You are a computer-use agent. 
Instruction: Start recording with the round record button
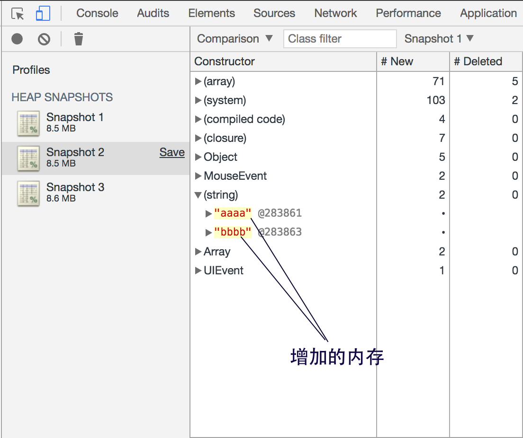(x=17, y=39)
